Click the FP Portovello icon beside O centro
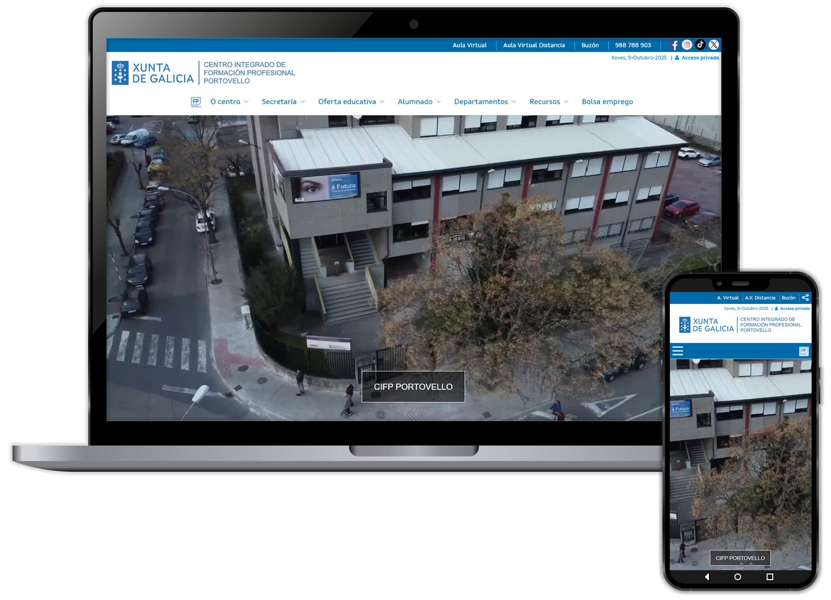Image resolution: width=831 pixels, height=600 pixels. point(196,102)
